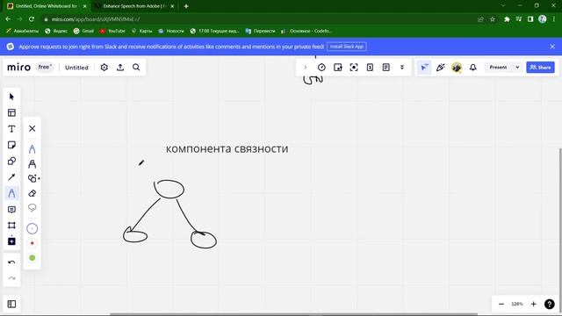
Task: Select the Eraser tool
Action: coord(32,193)
